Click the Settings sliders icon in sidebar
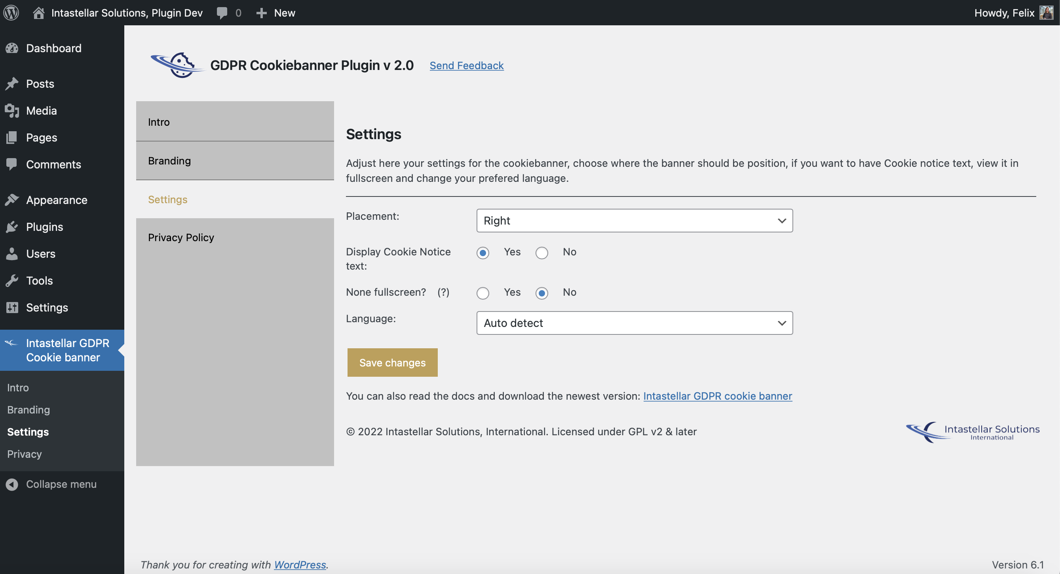 click(12, 307)
